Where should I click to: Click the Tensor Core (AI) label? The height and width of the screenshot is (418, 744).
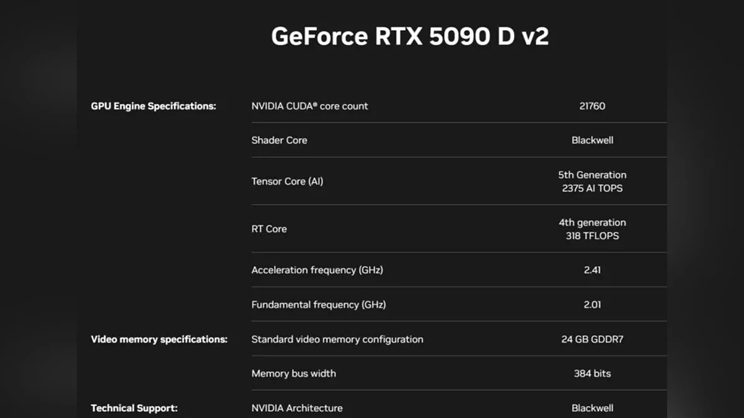[287, 181]
